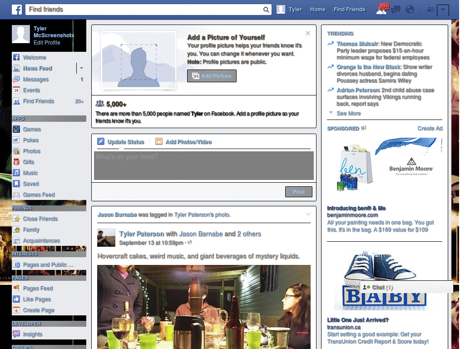Open Adrian Peterson trending topic
Viewport: 465px width, 349px height.
358,90
